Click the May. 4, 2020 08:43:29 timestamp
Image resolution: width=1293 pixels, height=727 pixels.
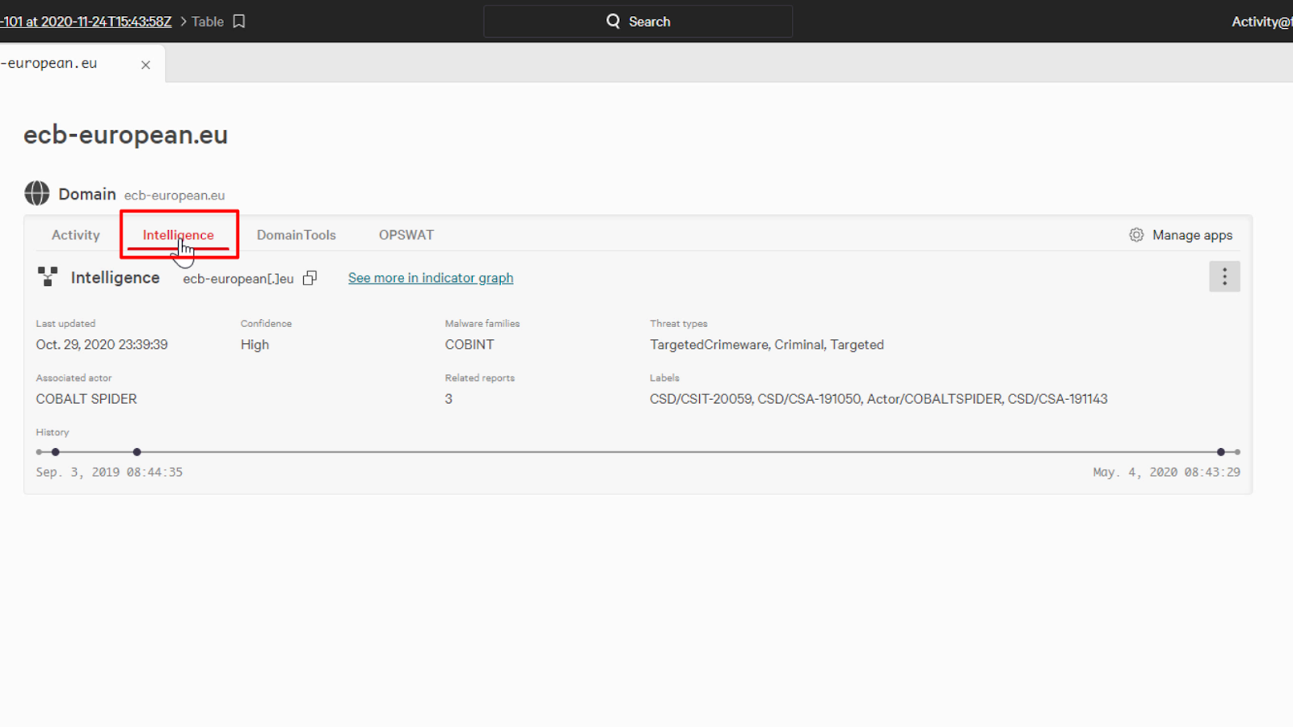[1167, 473]
